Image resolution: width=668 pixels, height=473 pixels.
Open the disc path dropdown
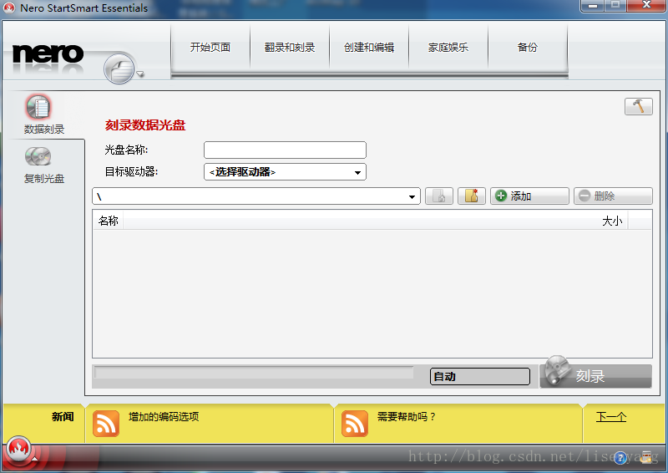(256, 196)
